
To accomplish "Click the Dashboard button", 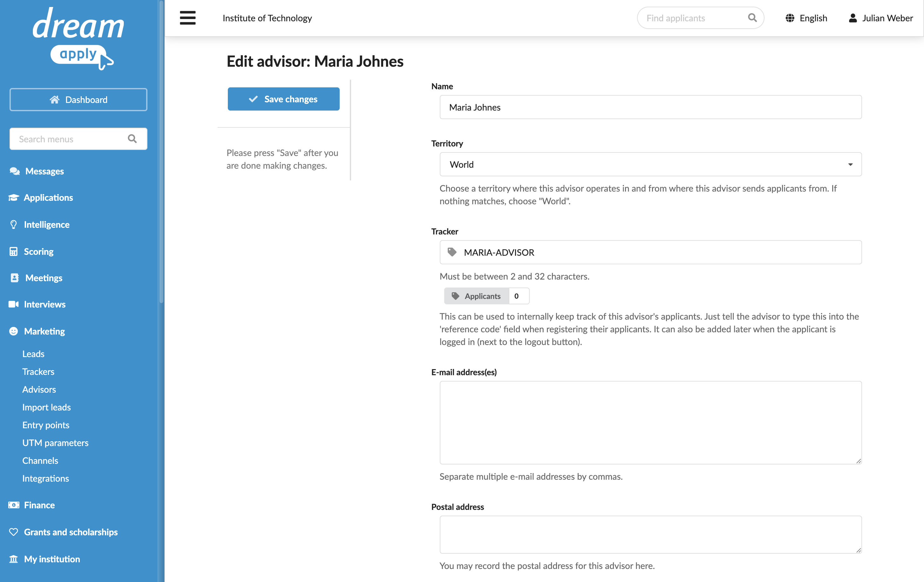I will tap(78, 99).
